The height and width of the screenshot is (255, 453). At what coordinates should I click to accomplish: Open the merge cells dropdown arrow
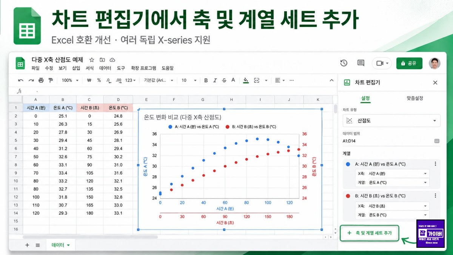pos(266,80)
